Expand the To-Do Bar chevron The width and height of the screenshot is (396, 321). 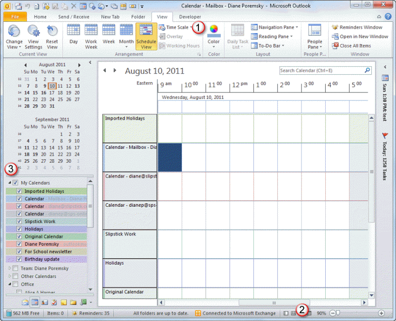[385, 67]
